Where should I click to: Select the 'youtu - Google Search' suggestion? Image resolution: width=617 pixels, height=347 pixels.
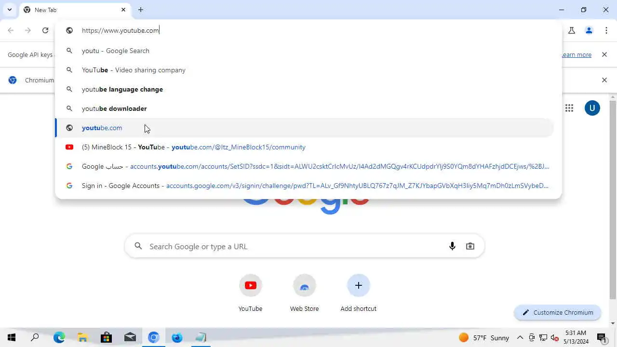click(x=304, y=51)
